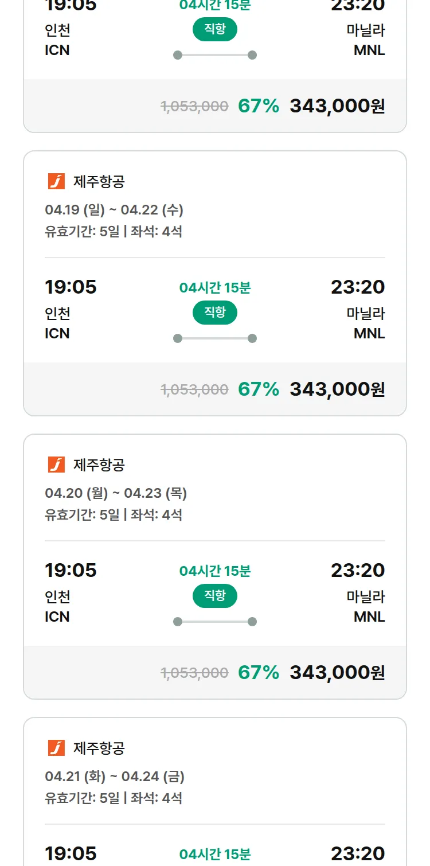Click the Jeju Air logo on the 04.19 card
This screenshot has width=430, height=866.
point(56,181)
